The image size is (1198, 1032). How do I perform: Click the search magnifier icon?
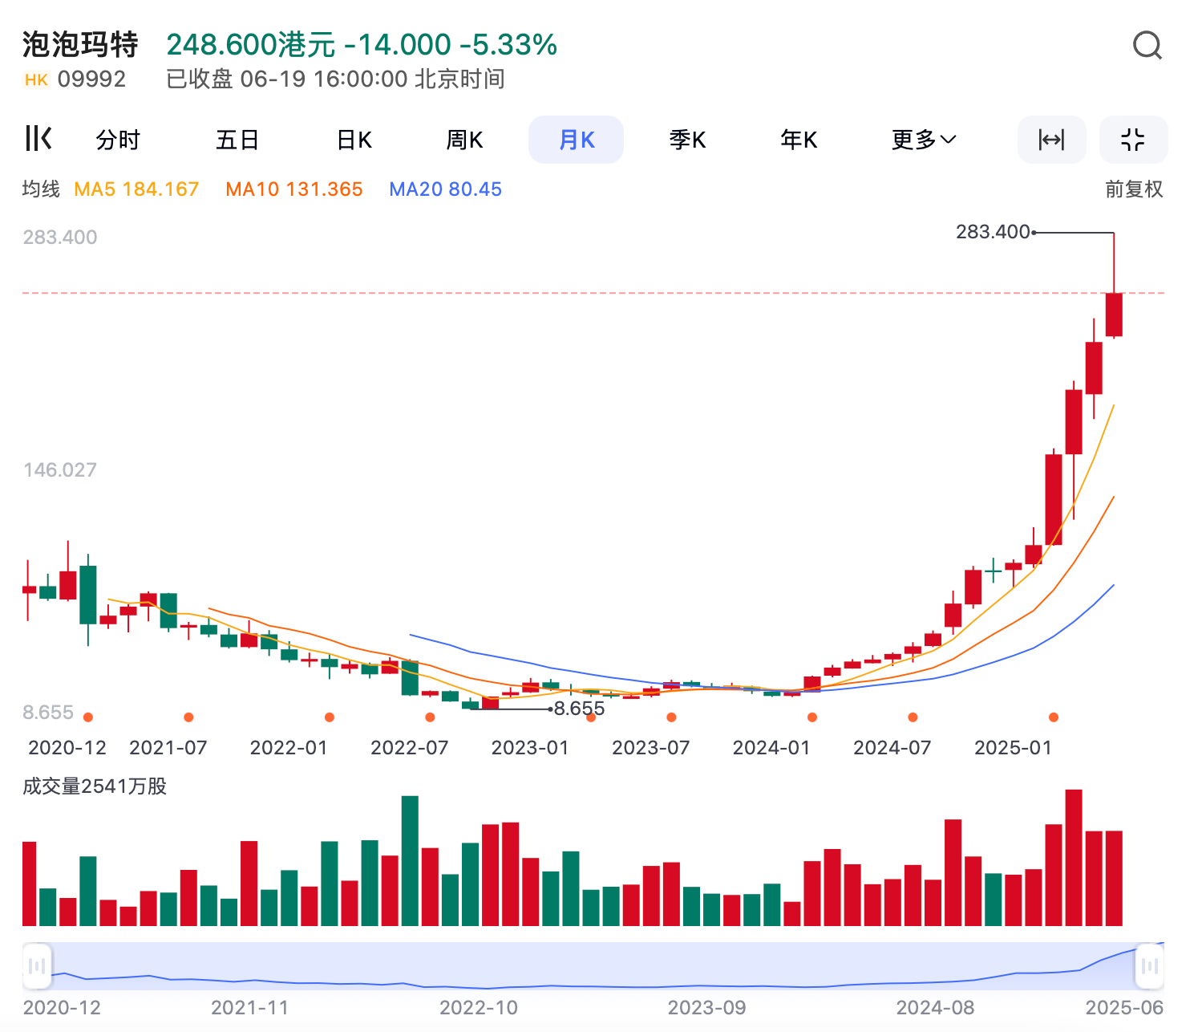(1148, 46)
